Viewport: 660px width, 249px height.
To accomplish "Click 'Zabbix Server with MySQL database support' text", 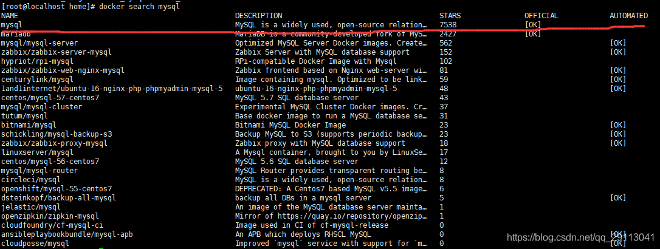I will pos(322,52).
